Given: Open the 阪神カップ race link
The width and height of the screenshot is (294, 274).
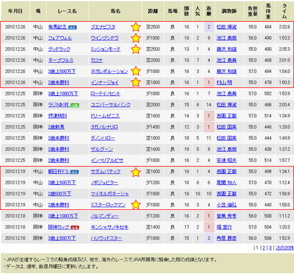Looking at the screenshot, I should click(58, 227).
